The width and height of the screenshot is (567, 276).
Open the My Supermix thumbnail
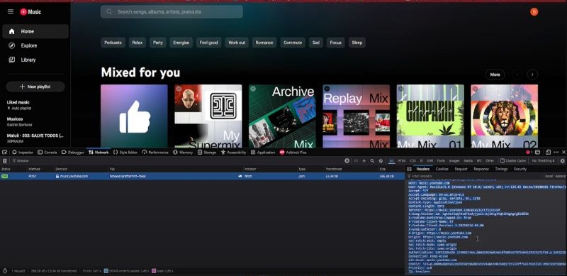pos(208,116)
